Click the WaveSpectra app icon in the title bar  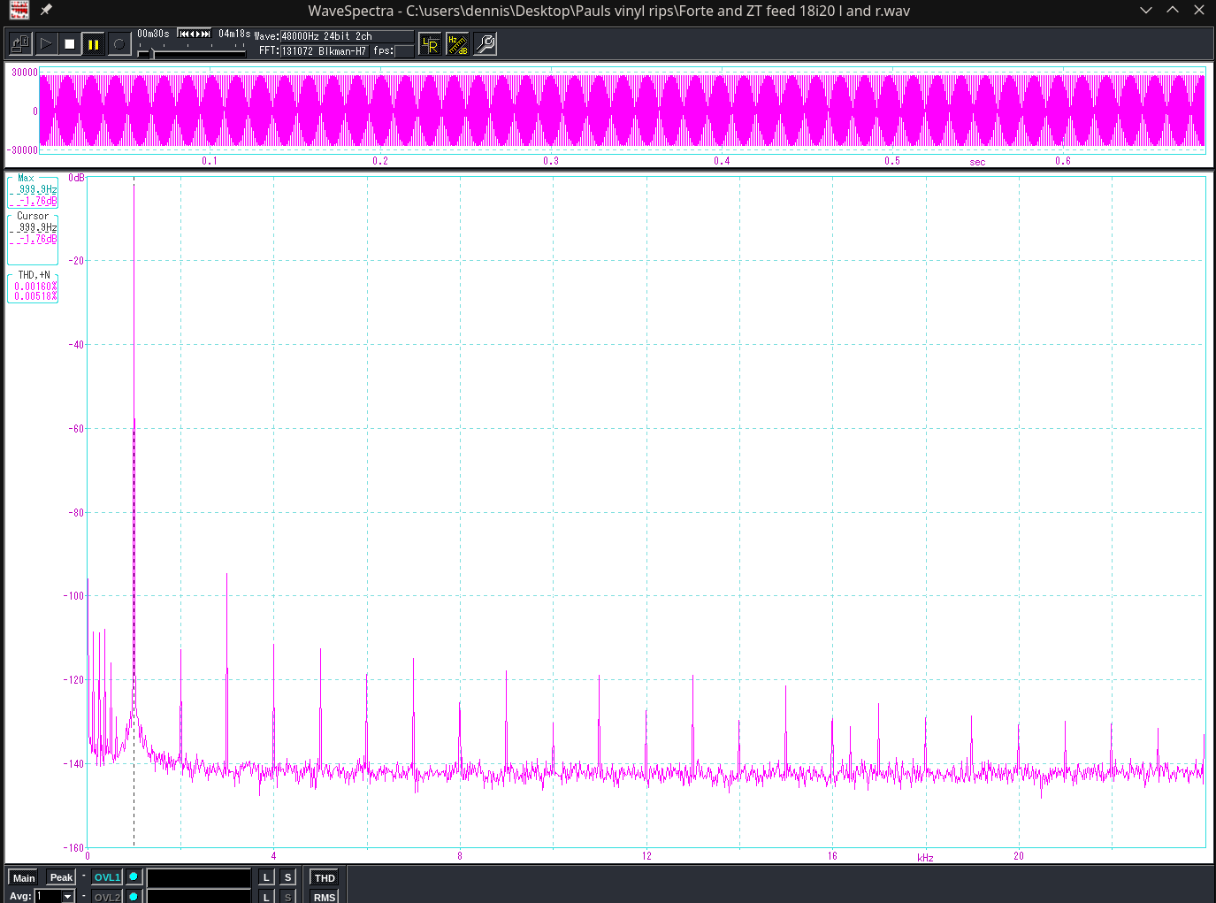(19, 11)
